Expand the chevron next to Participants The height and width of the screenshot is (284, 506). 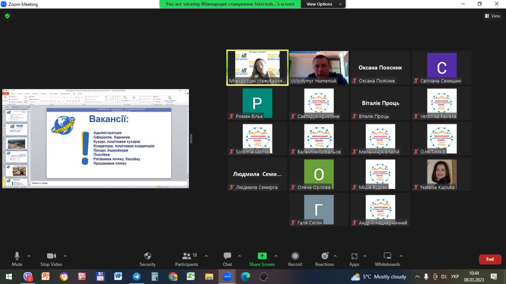tap(206, 256)
